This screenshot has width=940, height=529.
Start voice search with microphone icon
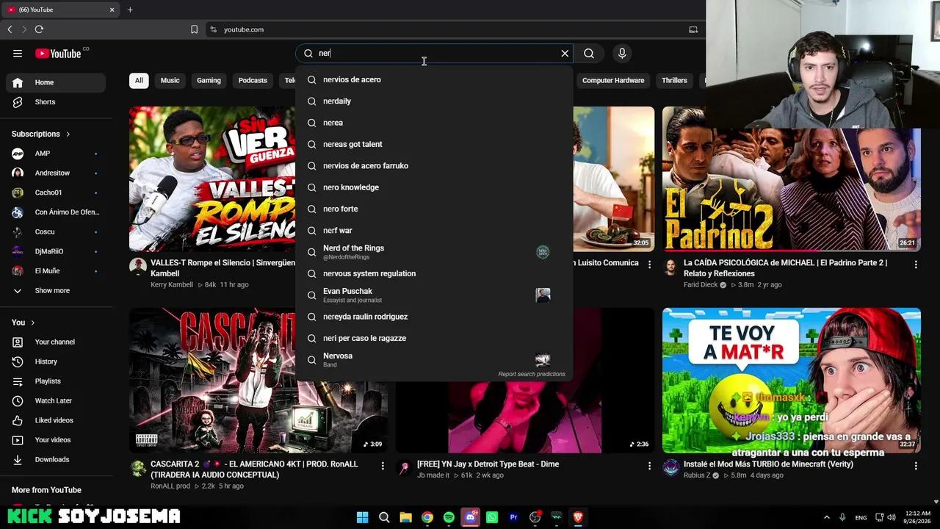click(x=622, y=53)
